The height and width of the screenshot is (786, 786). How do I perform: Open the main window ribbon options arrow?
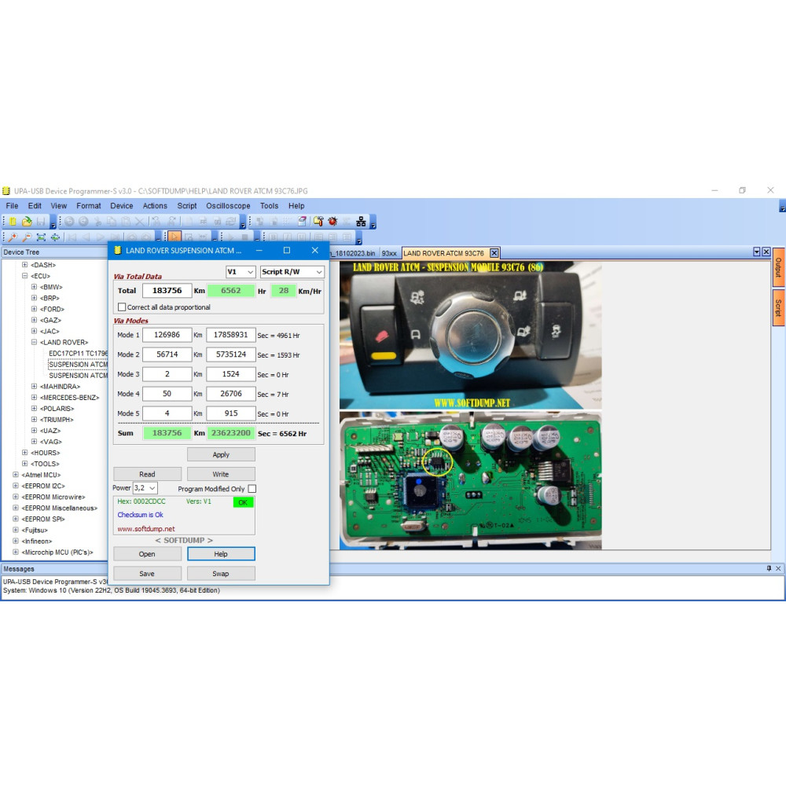coord(782,207)
